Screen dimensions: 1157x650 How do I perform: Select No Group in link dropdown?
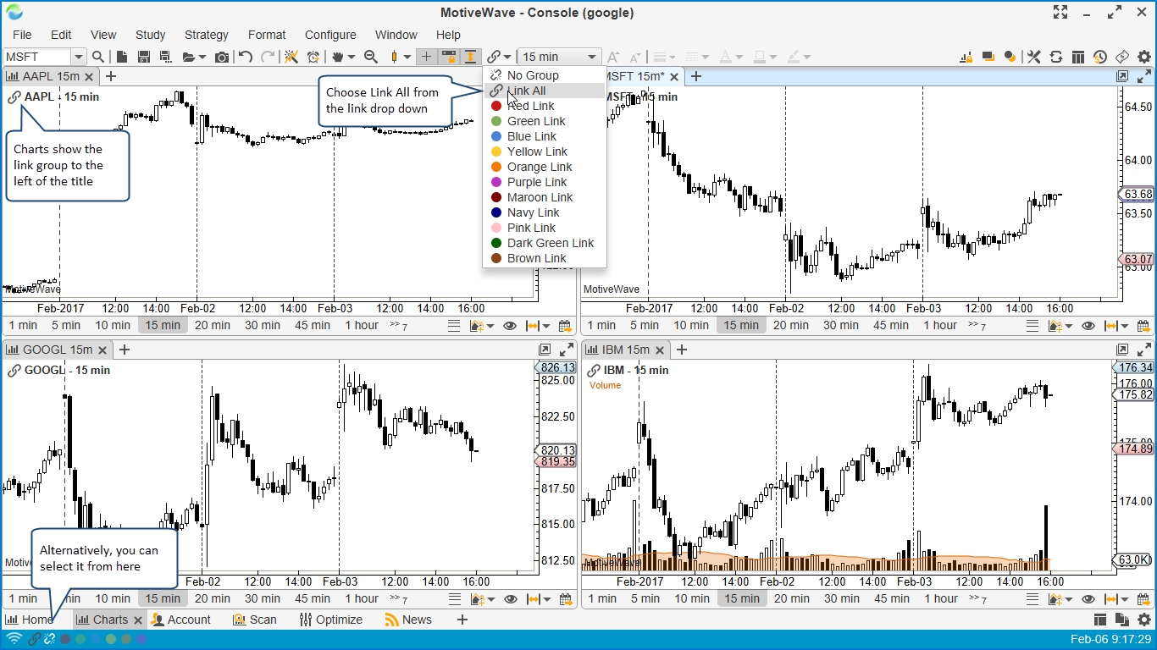click(545, 75)
